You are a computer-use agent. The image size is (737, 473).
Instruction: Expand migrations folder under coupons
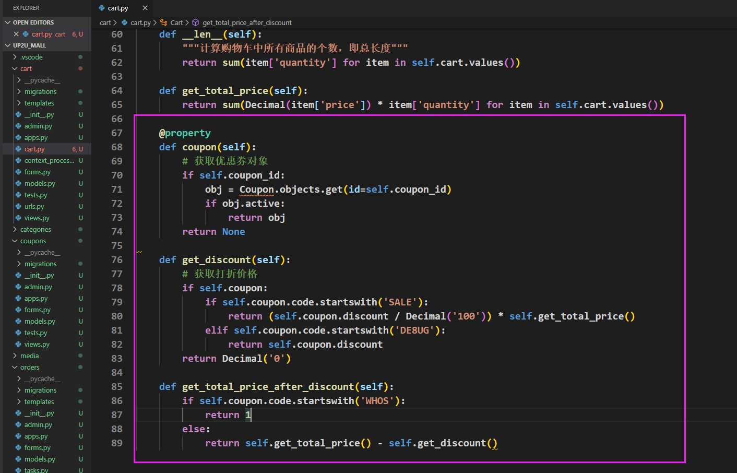click(19, 264)
